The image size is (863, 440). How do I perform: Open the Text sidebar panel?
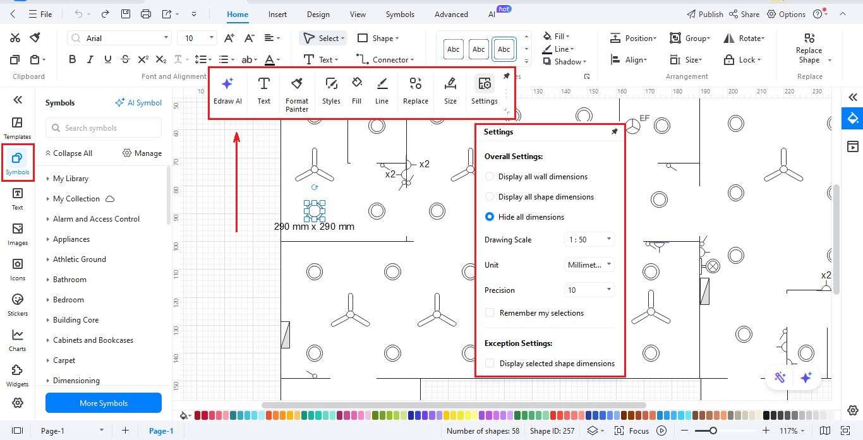point(17,198)
